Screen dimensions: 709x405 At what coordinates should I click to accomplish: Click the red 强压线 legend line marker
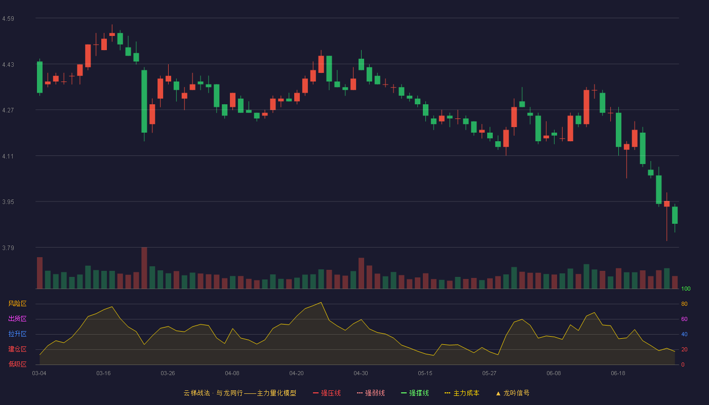(x=316, y=393)
